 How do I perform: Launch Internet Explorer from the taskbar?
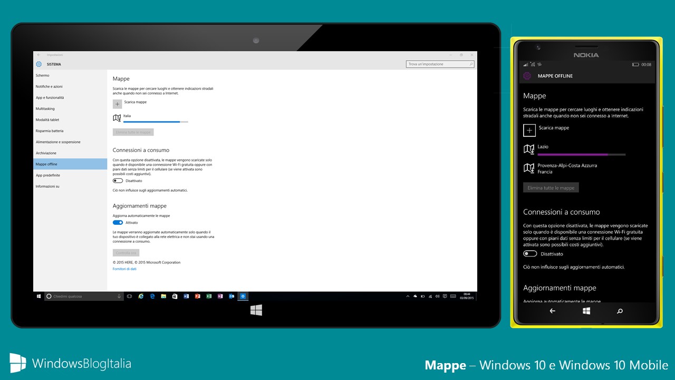point(141,297)
